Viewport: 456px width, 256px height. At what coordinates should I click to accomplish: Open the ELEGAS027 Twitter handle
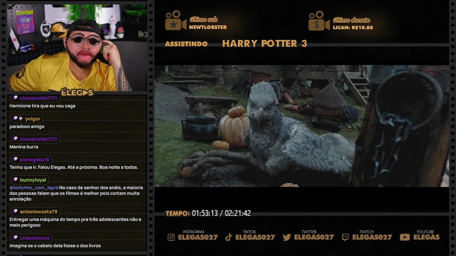coord(314,238)
